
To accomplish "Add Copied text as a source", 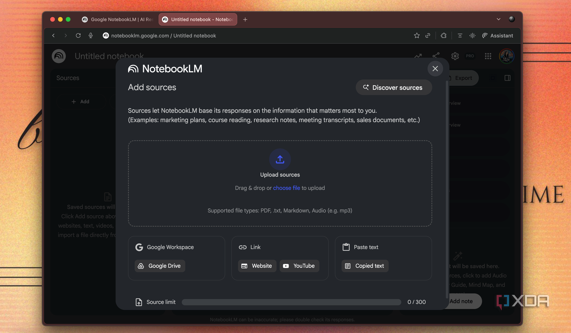I will point(365,266).
